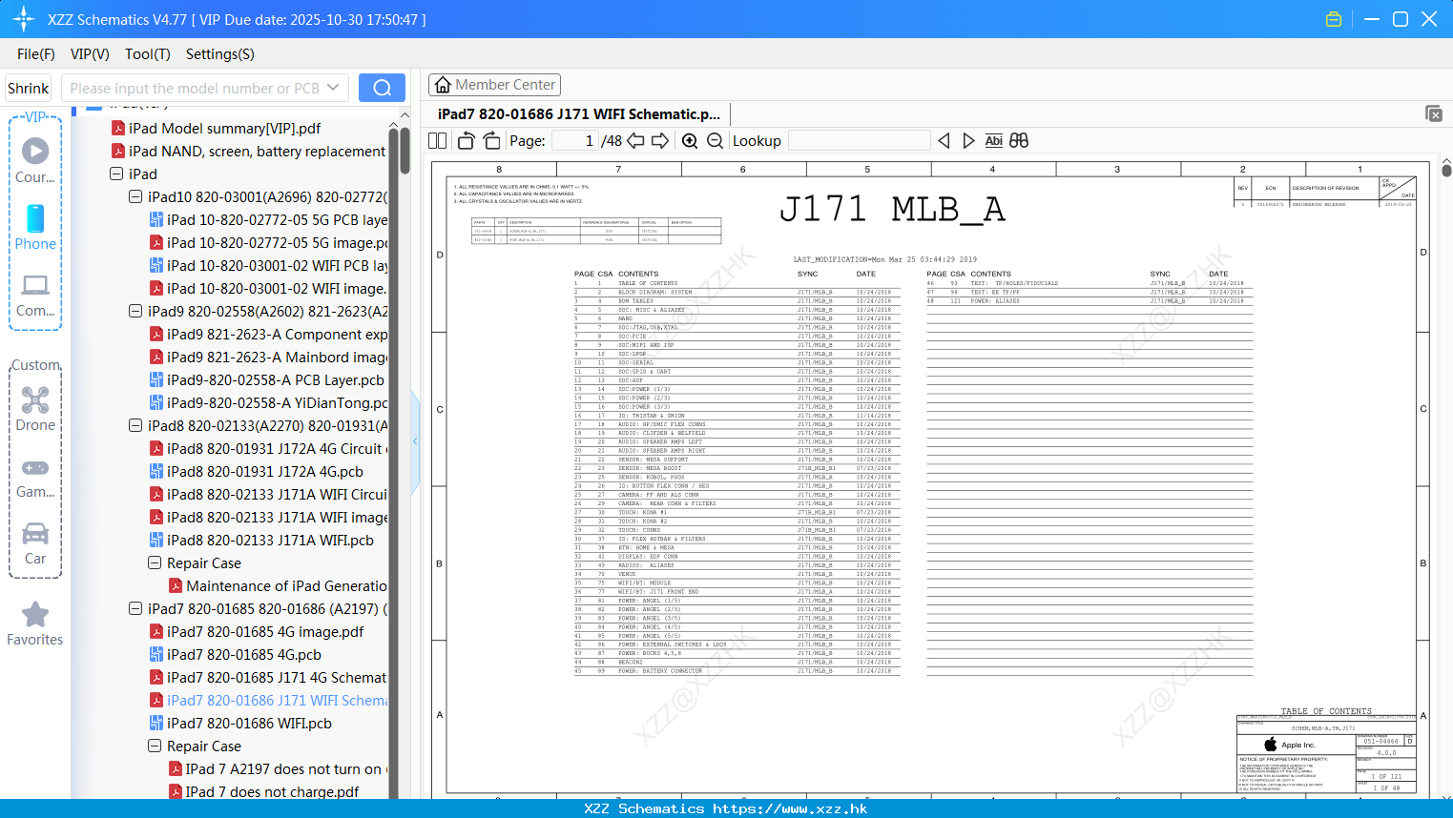Viewport: 1453px width, 818px height.
Task: Open iPad8 820-01931 J172A 4G.pcb
Action: click(x=256, y=471)
